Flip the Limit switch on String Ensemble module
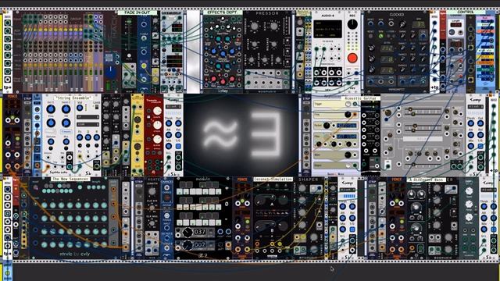 point(97,108)
